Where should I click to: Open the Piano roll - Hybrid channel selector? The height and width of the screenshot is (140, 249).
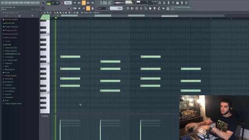pos(92,13)
